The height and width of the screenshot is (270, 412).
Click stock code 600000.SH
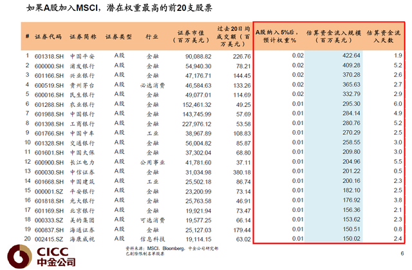[x=49, y=66]
